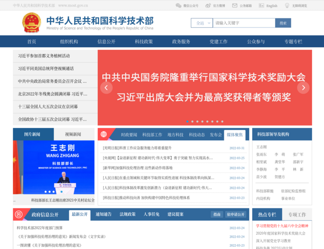Viewport: 324px width, 249px height.
Task: Open 事业单位 link
Action: pyautogui.click(x=288, y=198)
